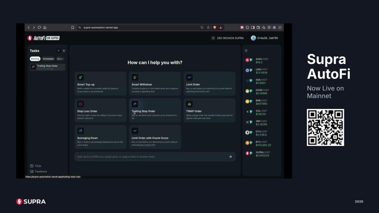Select the Running tasks tab

coord(35,59)
